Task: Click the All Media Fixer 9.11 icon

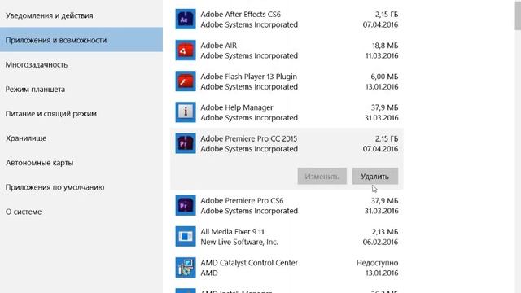Action: pos(186,236)
